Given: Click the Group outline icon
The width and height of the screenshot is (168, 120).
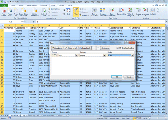Looking at the screenshot, I should click(139, 12).
